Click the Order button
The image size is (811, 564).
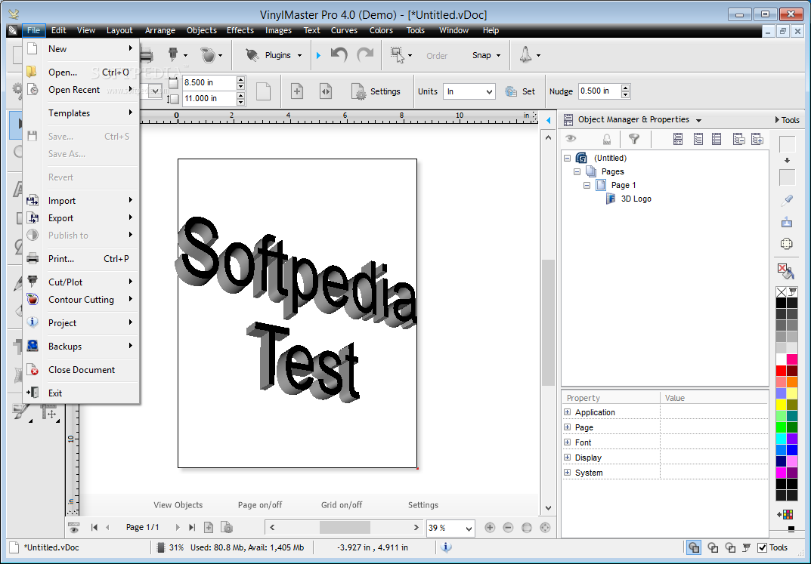[x=437, y=56]
